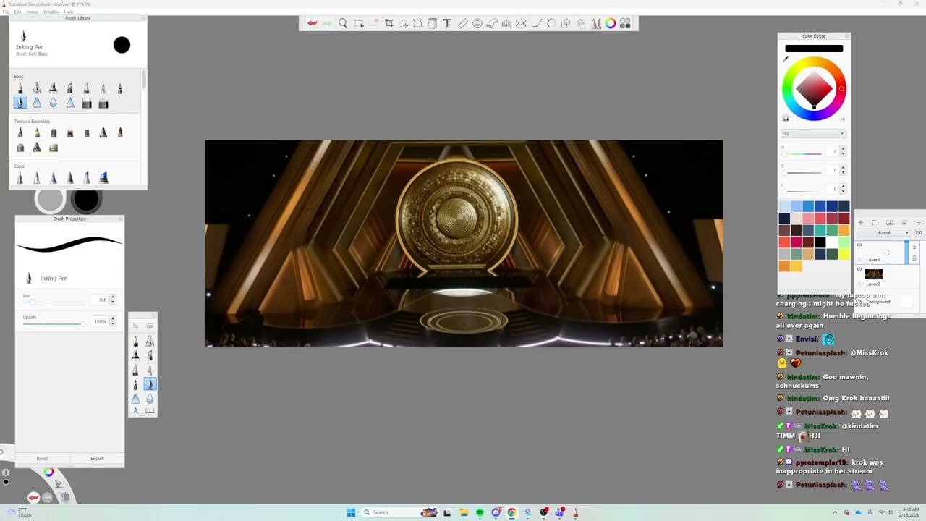The image size is (926, 521).
Task: Click Export in Brush Properties
Action: (x=97, y=459)
